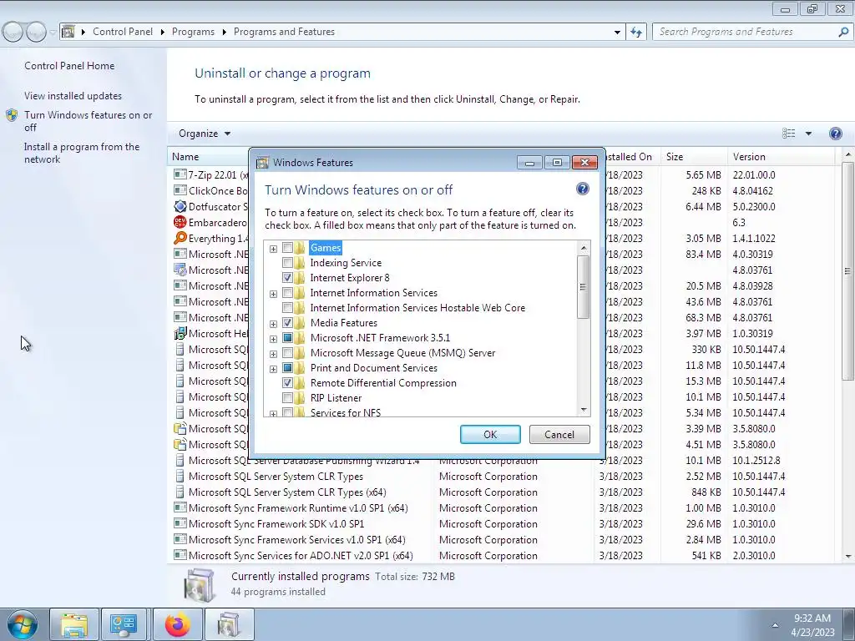Confirm Windows Features with OK
Screen dimensions: 855x641
pyautogui.click(x=490, y=434)
